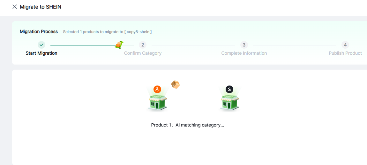Click the AI matching category status text
This screenshot has height=165, width=367.
coord(188,125)
